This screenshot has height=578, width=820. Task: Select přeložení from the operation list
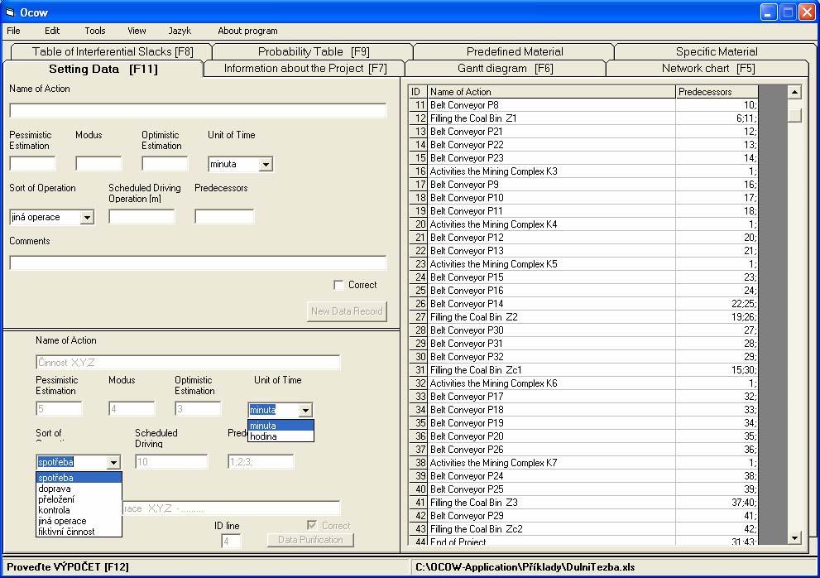coord(79,499)
